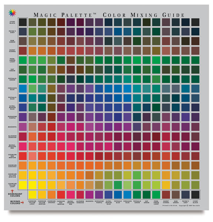Select the Sap Green swatch in dominant column
The width and height of the screenshot is (213, 222).
click(x=23, y=70)
